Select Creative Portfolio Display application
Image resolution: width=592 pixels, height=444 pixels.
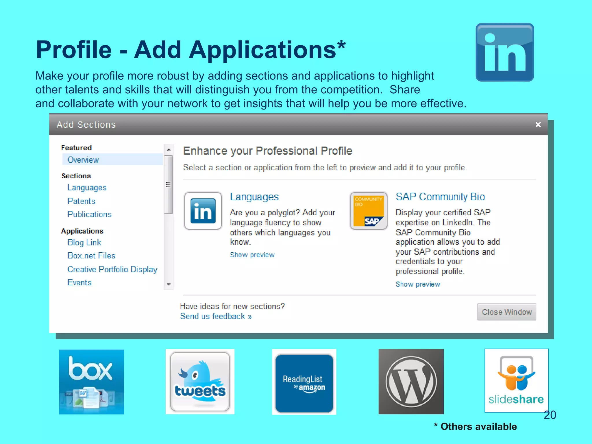point(112,269)
